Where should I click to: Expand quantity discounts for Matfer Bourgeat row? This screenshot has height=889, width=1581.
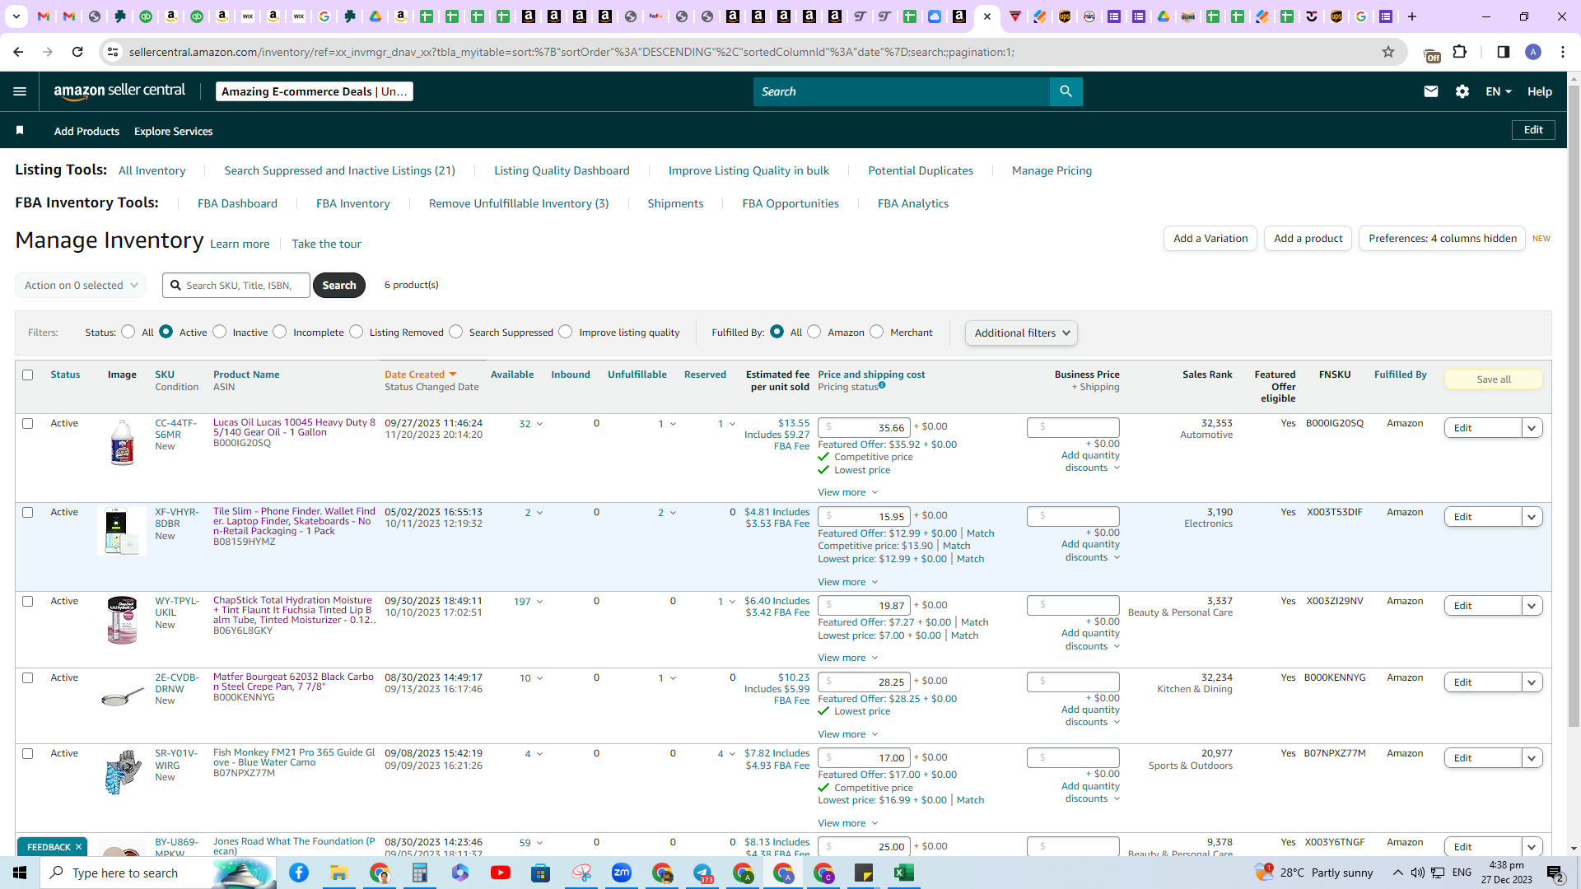tap(1090, 715)
